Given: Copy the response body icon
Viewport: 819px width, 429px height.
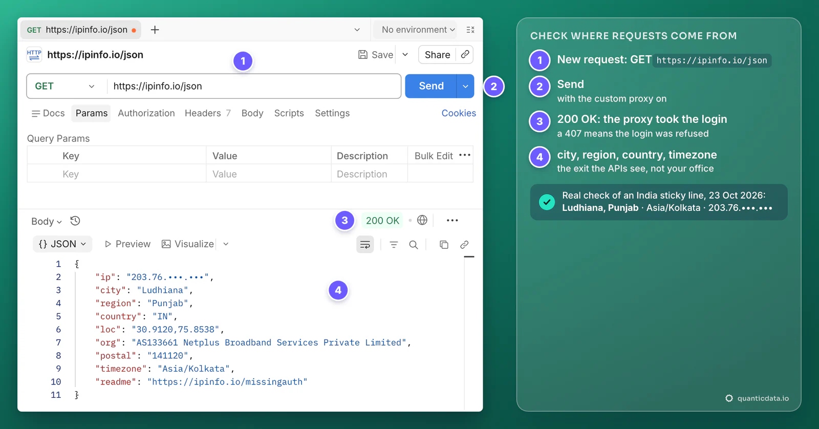Looking at the screenshot, I should click(444, 245).
